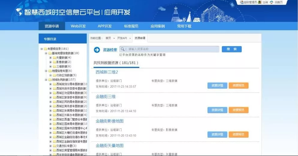
Task: Click the magnifier icon in search box
Action: pos(123,49)
